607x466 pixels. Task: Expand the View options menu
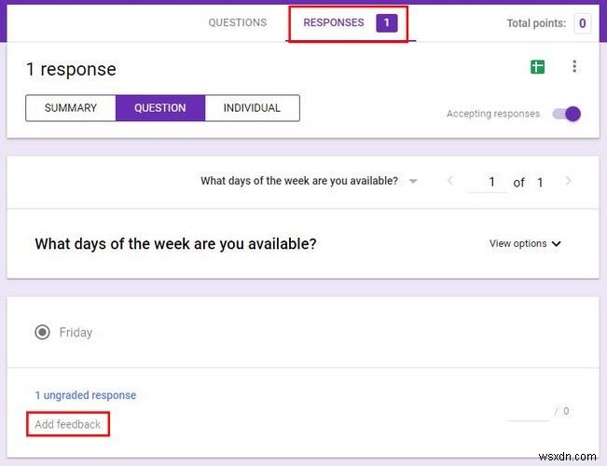point(525,243)
